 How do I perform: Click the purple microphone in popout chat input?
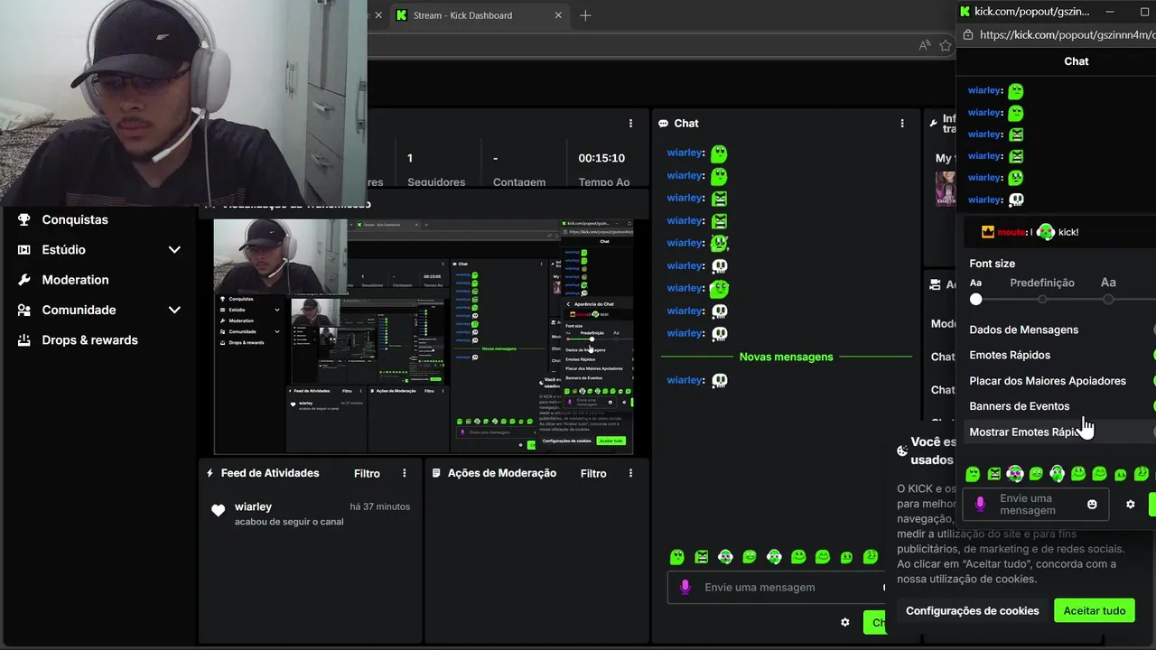coord(980,505)
